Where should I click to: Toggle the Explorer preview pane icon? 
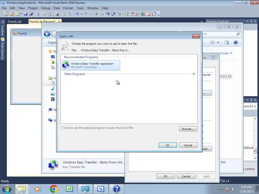click(227, 42)
